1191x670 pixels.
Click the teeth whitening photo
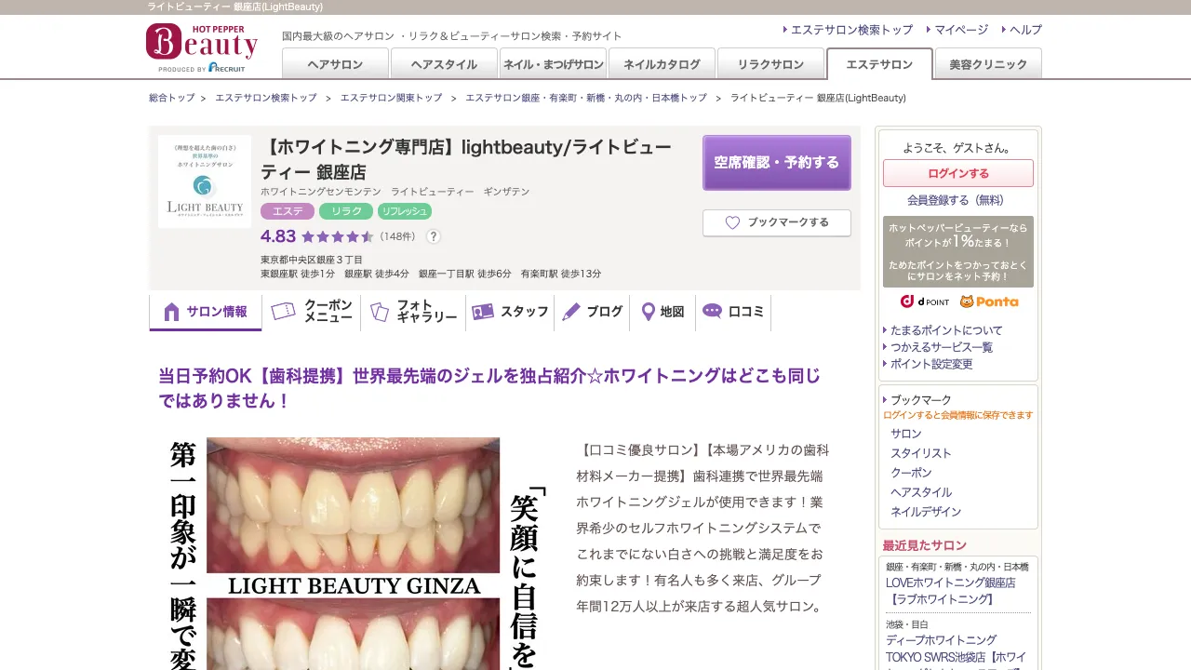[x=353, y=554]
